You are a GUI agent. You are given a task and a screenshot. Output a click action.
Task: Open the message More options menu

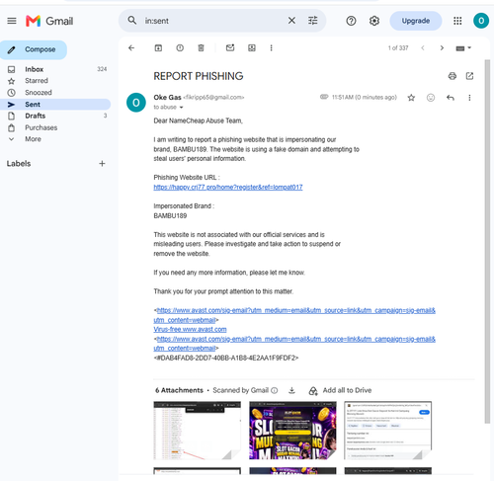click(x=469, y=98)
